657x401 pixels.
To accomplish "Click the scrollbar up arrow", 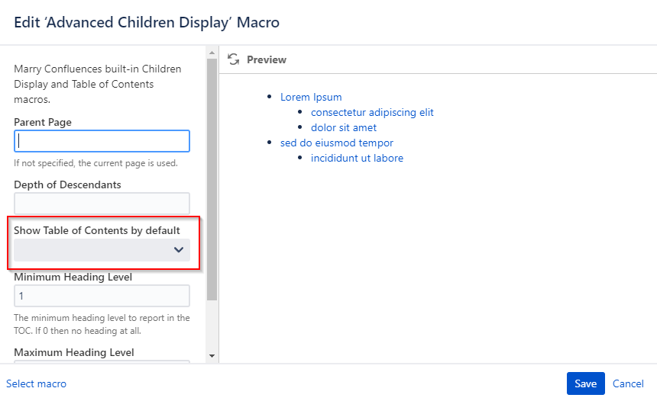I will pyautogui.click(x=212, y=53).
